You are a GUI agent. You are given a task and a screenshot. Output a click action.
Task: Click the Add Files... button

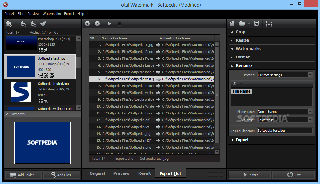point(62,175)
